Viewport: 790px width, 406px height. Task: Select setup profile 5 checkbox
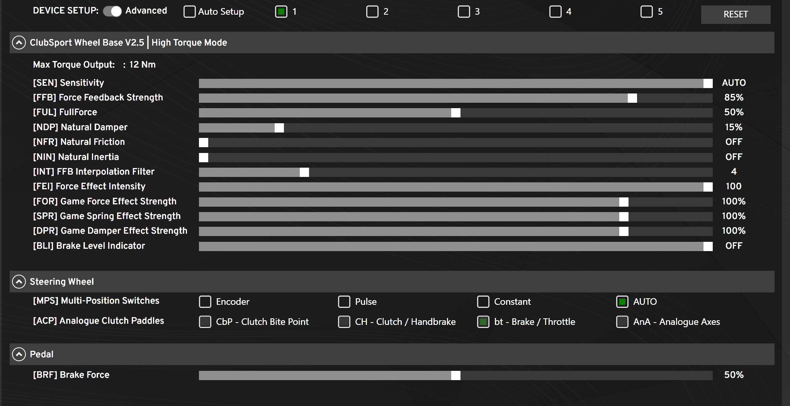[647, 12]
